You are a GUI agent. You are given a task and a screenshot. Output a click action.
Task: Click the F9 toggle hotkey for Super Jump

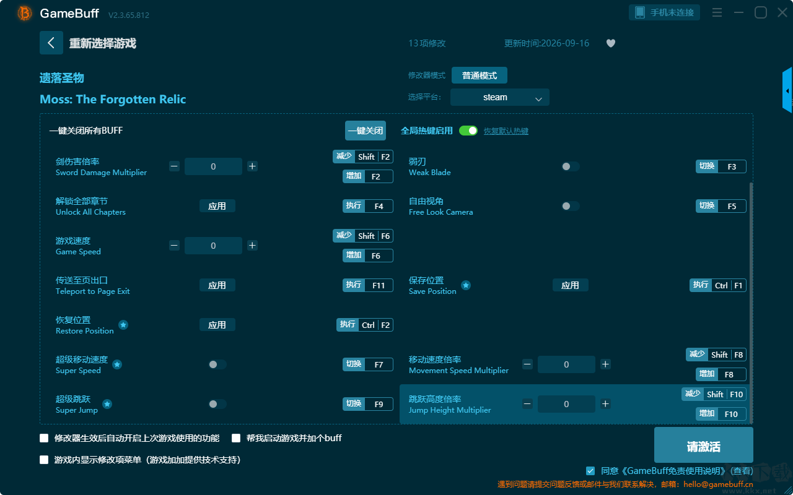(x=368, y=404)
